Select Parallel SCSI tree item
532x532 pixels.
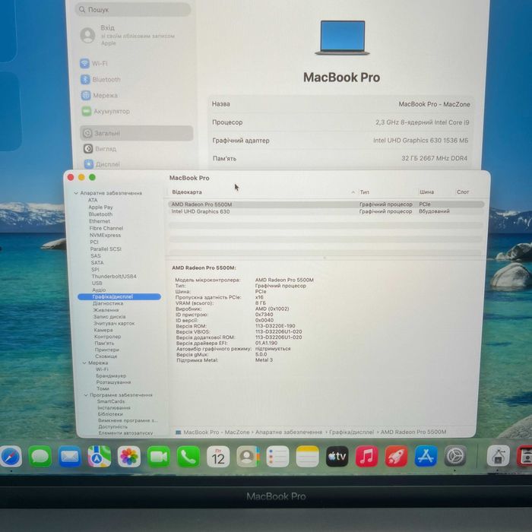[106, 249]
